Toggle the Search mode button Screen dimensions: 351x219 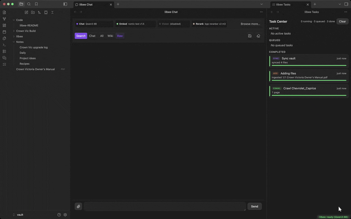coord(81,36)
